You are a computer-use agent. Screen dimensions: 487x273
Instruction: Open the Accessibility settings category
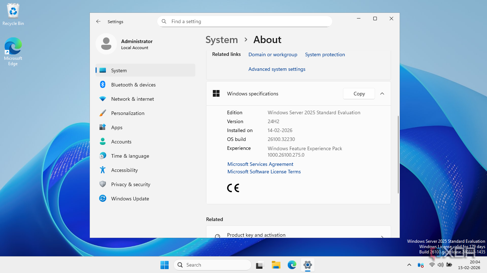(145, 170)
